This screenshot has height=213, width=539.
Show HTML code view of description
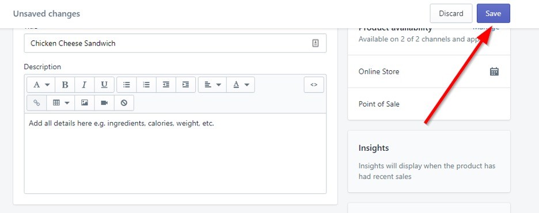point(314,85)
